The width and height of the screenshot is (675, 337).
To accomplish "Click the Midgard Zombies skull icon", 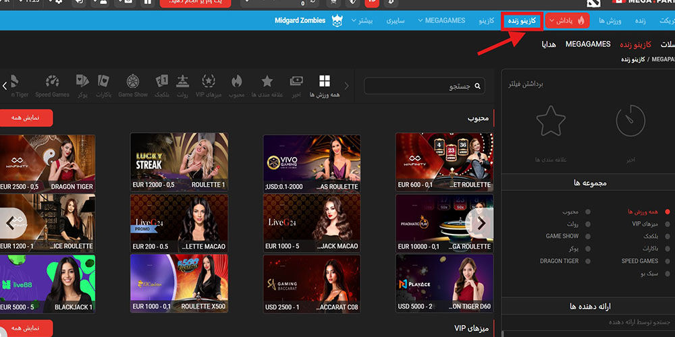I will (x=337, y=21).
